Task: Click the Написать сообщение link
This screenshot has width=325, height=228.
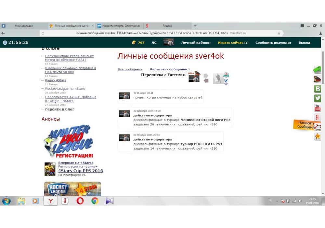Action: coord(168,69)
